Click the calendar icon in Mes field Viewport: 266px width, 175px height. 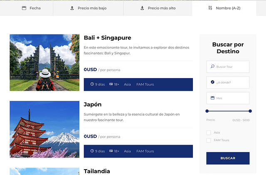pyautogui.click(x=212, y=98)
